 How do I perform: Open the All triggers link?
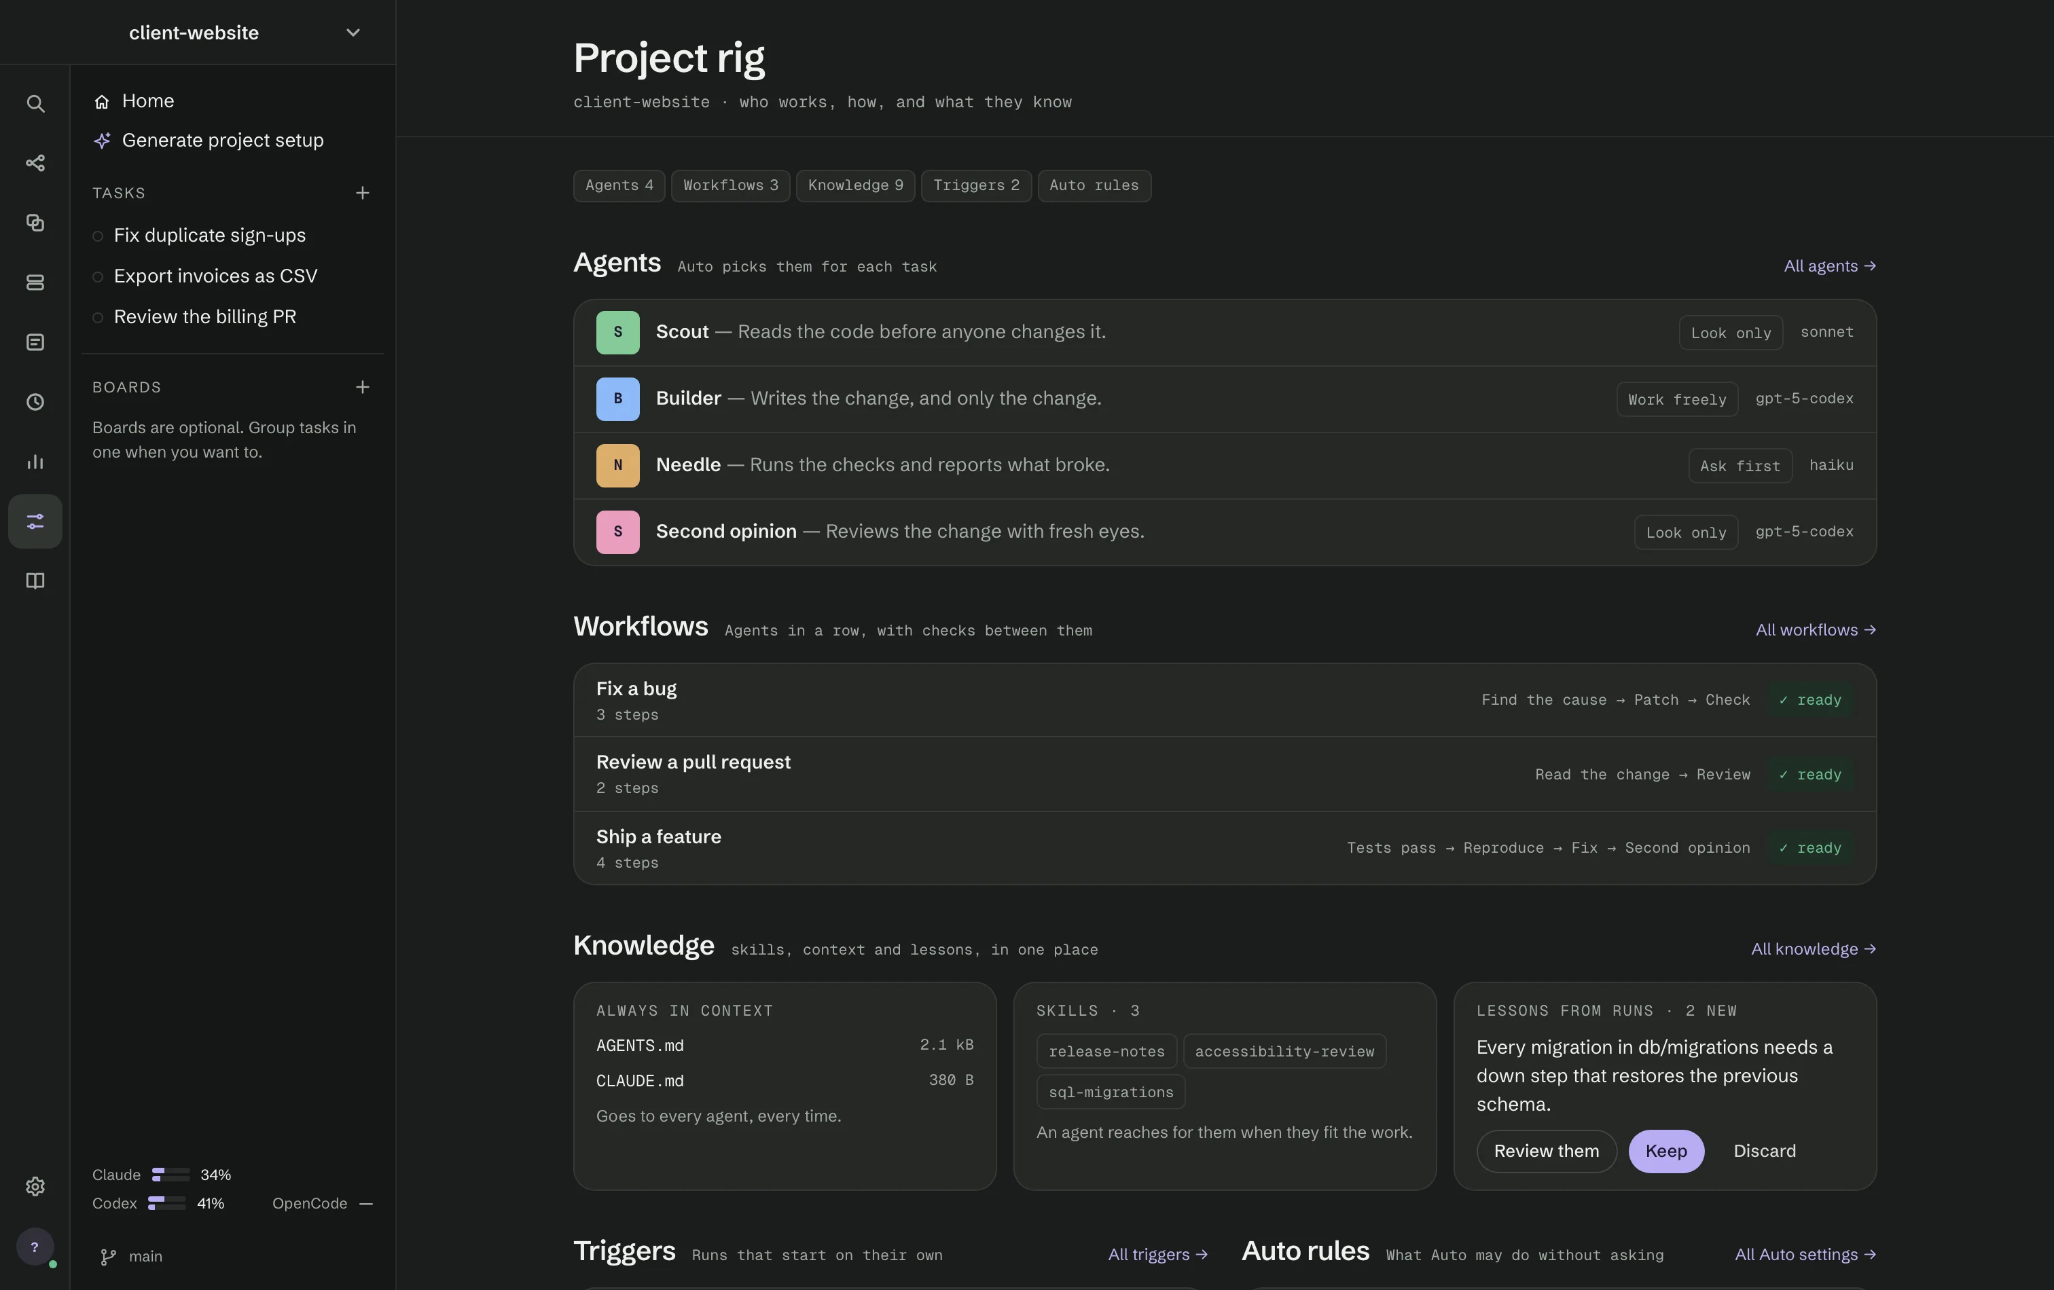point(1157,1254)
